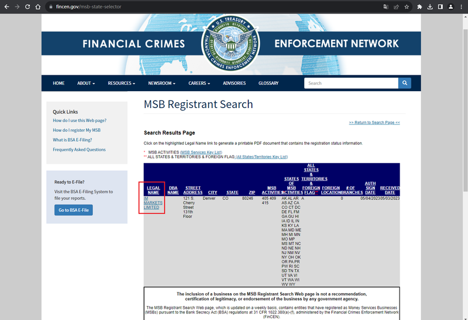The image size is (468, 320).
Task: Sort by ZIP column header
Action: 252,193
